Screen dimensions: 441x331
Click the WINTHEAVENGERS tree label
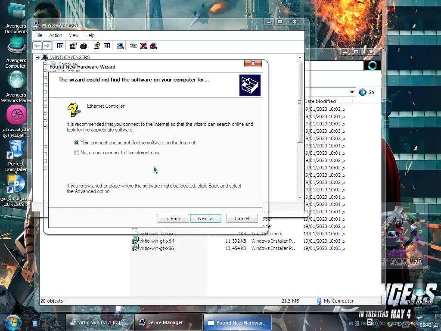click(70, 57)
